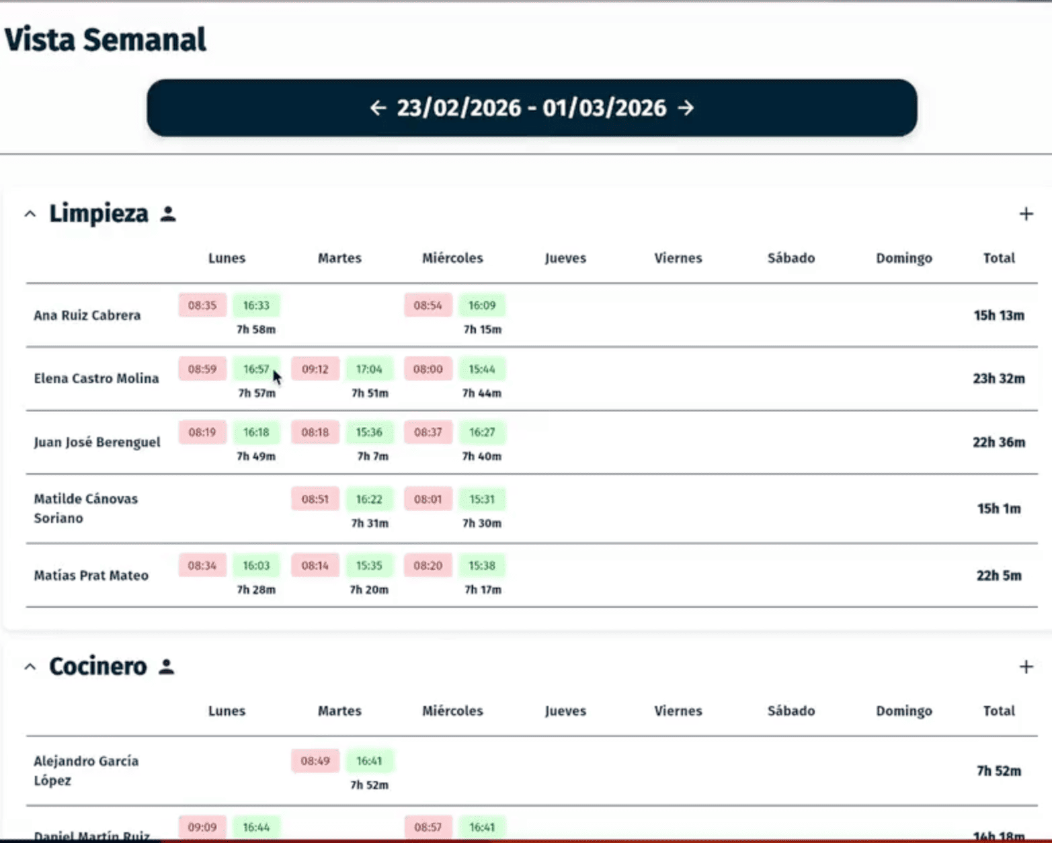The image size is (1052, 843).
Task: Go to previous week with left arrow
Action: coord(378,108)
